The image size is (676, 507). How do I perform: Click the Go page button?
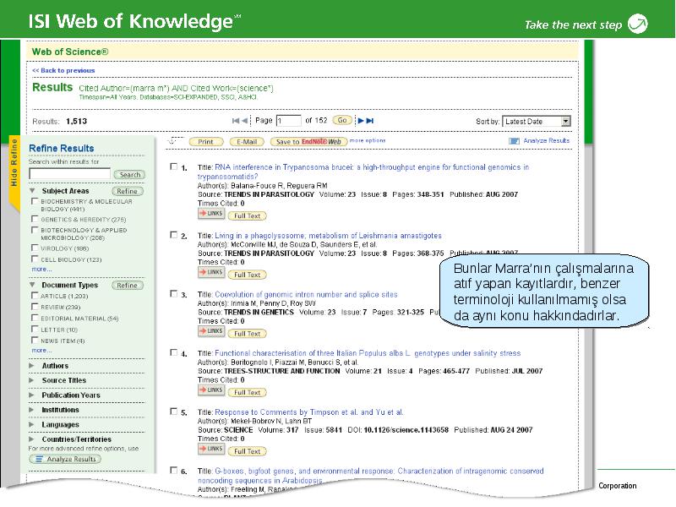(342, 120)
